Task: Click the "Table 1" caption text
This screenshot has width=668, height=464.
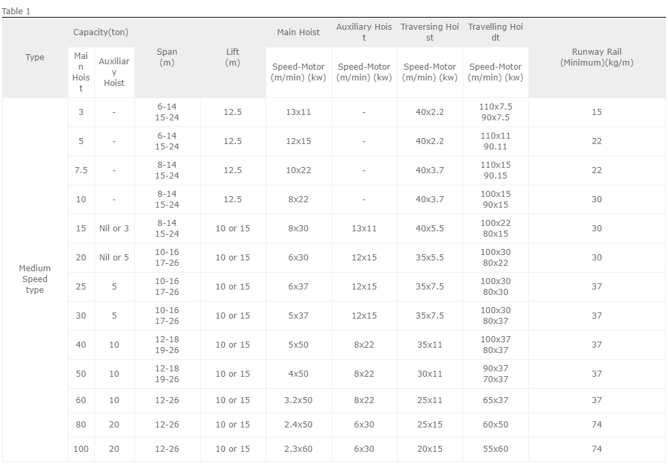Action: click(x=16, y=11)
